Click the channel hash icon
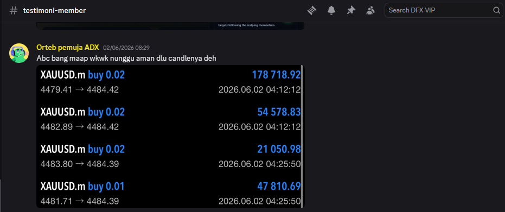This screenshot has height=212, width=505. 13,10
